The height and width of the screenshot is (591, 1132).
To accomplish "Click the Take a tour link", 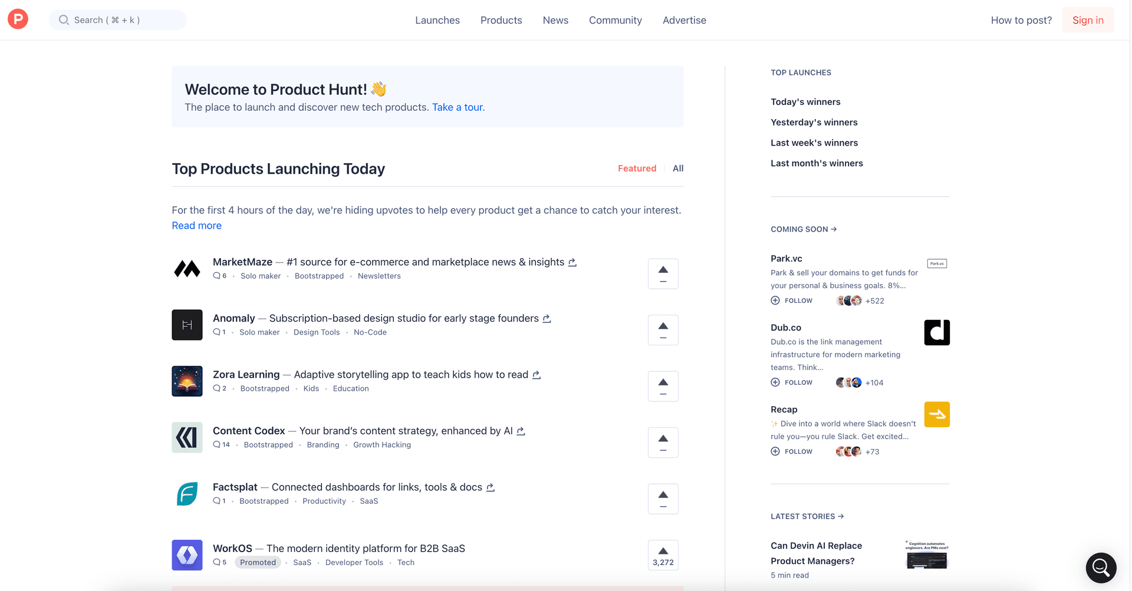I will click(458, 107).
